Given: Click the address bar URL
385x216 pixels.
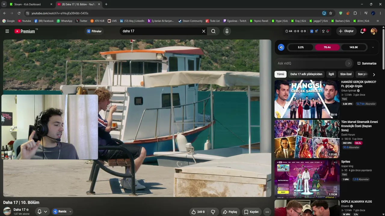Looking at the screenshot, I should pos(60,13).
